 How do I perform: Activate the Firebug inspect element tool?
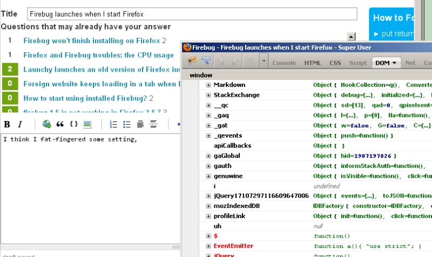pyautogui.click(x=206, y=60)
